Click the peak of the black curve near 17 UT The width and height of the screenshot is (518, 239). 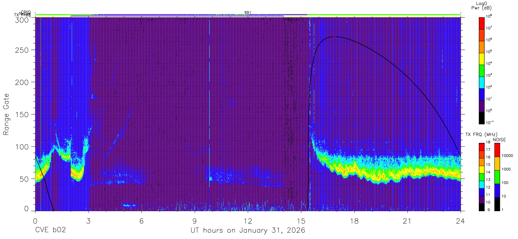coord(334,37)
